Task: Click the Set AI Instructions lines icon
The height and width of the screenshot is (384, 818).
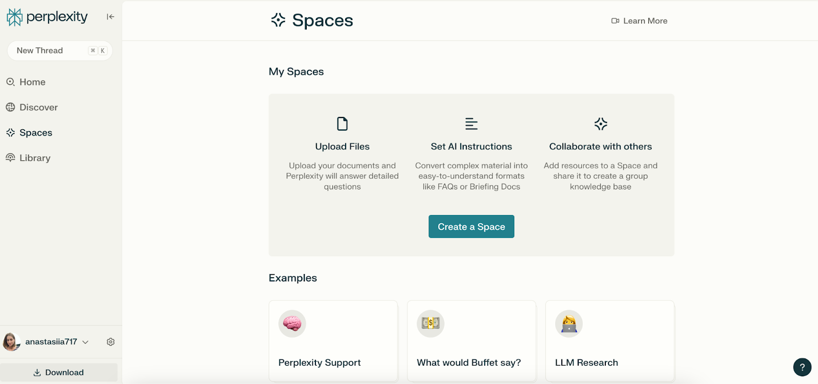Action: [471, 124]
